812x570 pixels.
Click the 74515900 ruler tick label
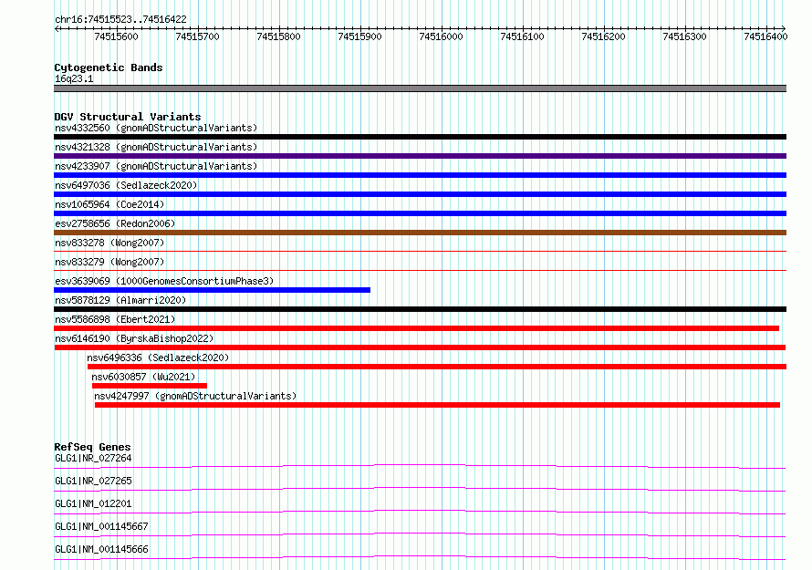359,36
